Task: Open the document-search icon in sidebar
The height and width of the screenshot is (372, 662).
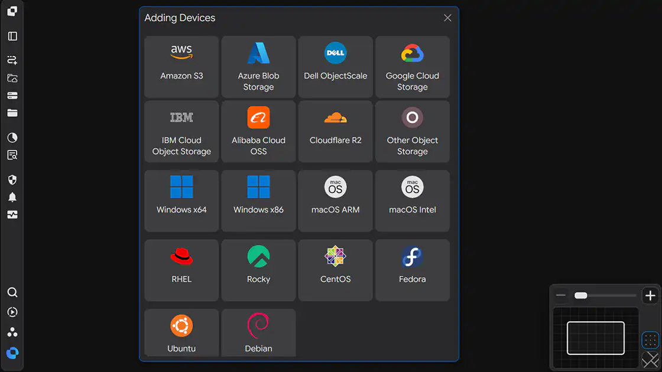Action: coord(12,155)
